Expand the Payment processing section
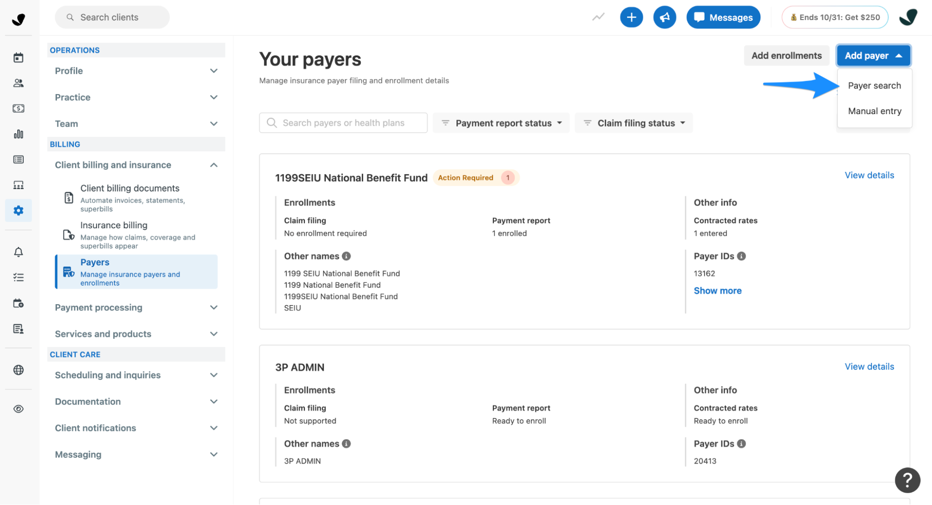The height and width of the screenshot is (505, 932). tap(136, 307)
